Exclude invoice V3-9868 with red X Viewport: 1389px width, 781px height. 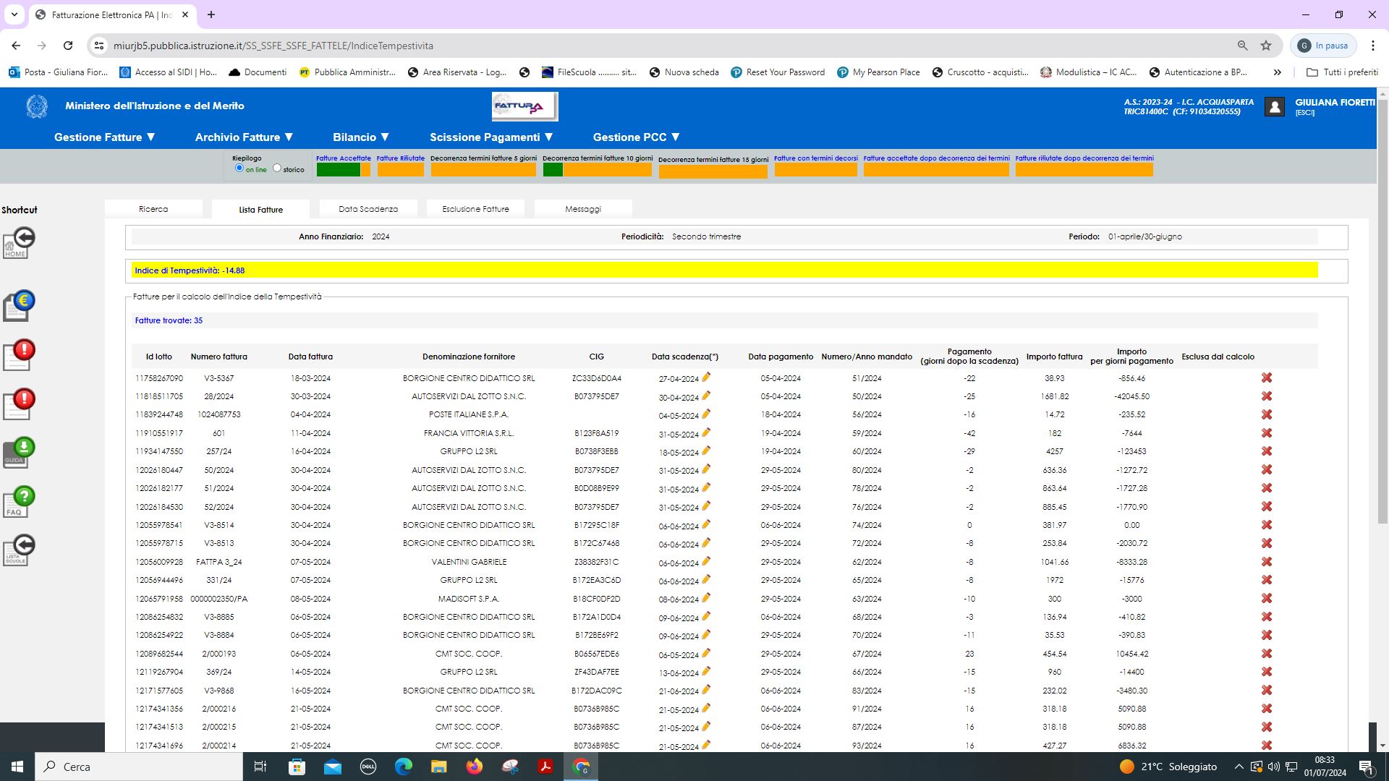pyautogui.click(x=1267, y=691)
